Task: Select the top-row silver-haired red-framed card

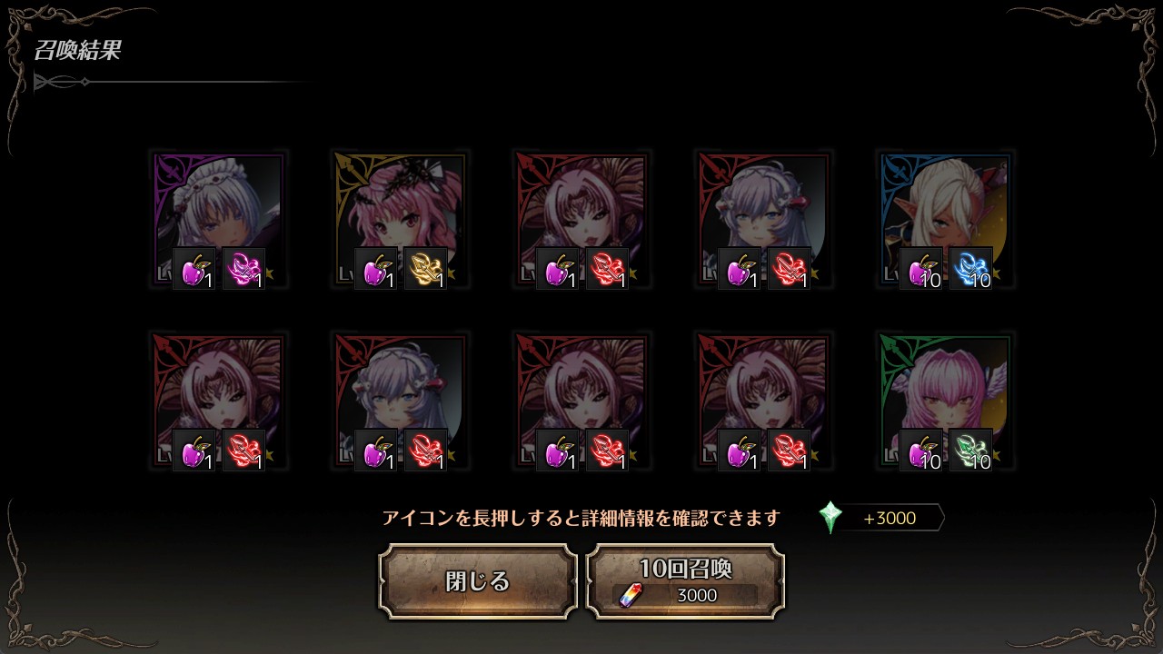Action: pos(763,220)
